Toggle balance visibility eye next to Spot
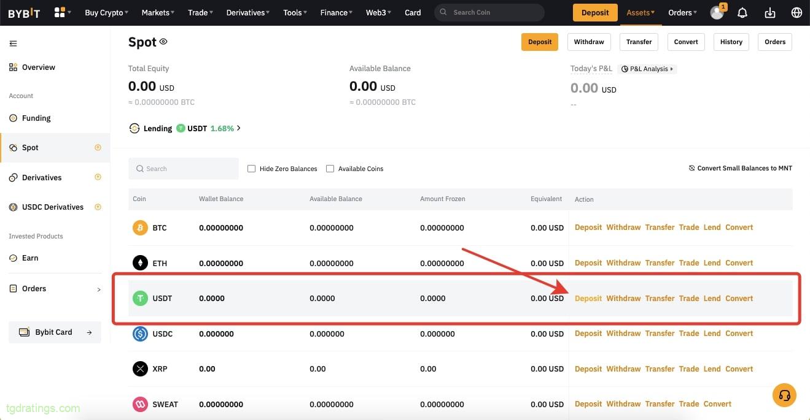Screen dimensions: 810x420 tap(163, 42)
